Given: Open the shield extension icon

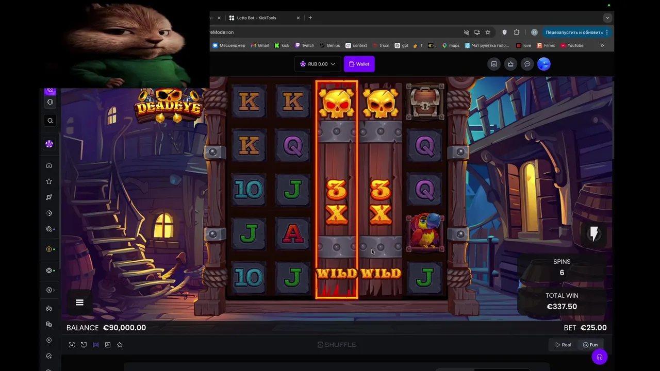Looking at the screenshot, I should pyautogui.click(x=504, y=32).
